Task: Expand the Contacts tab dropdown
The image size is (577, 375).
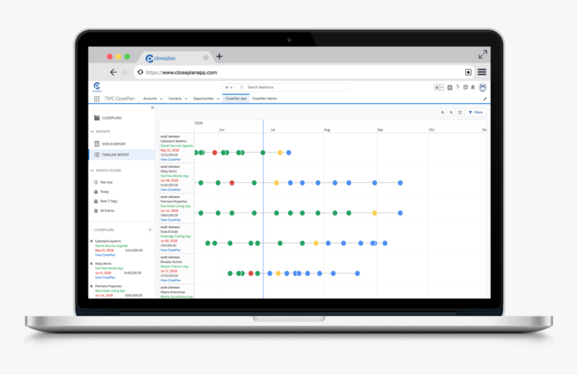Action: click(186, 99)
